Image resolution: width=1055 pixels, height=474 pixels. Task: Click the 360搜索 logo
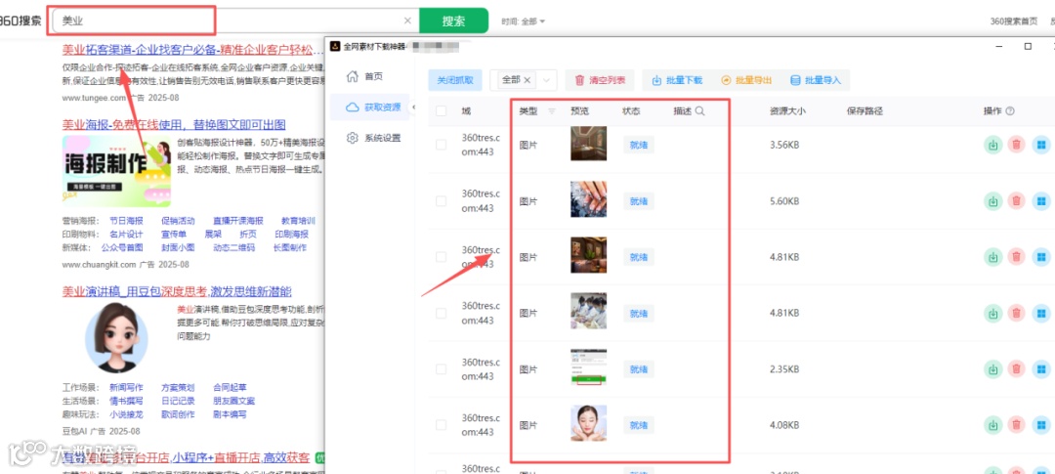21,21
